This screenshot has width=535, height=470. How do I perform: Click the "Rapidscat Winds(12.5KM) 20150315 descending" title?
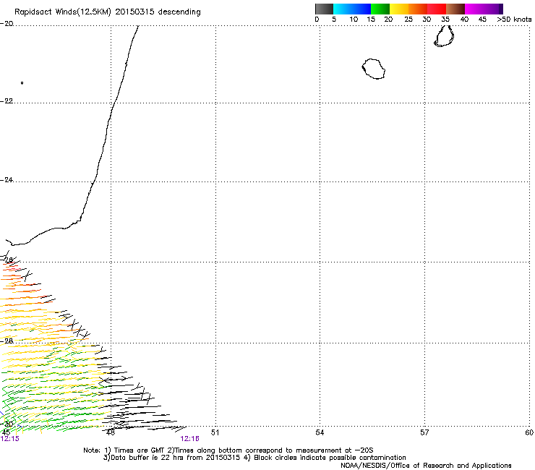(108, 12)
